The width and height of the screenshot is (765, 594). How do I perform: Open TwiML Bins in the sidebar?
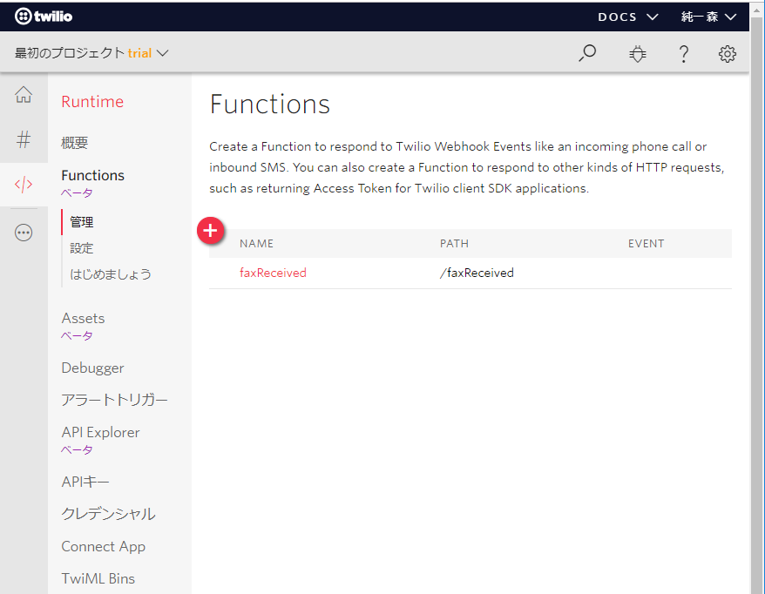click(98, 578)
